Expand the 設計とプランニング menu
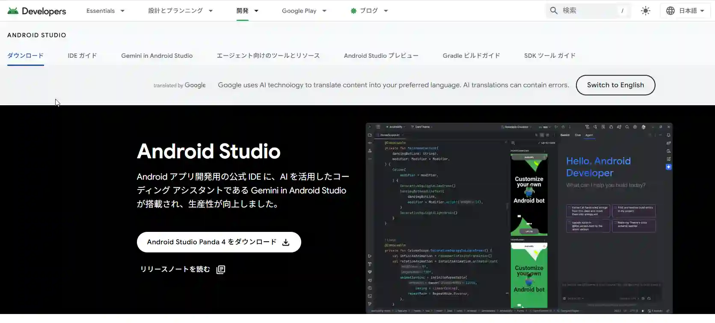The width and height of the screenshot is (715, 323). click(x=181, y=11)
